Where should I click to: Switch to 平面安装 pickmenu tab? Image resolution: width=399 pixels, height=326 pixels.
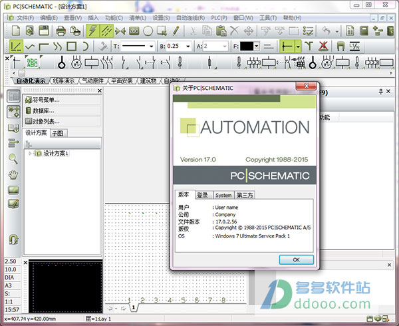[x=122, y=81]
